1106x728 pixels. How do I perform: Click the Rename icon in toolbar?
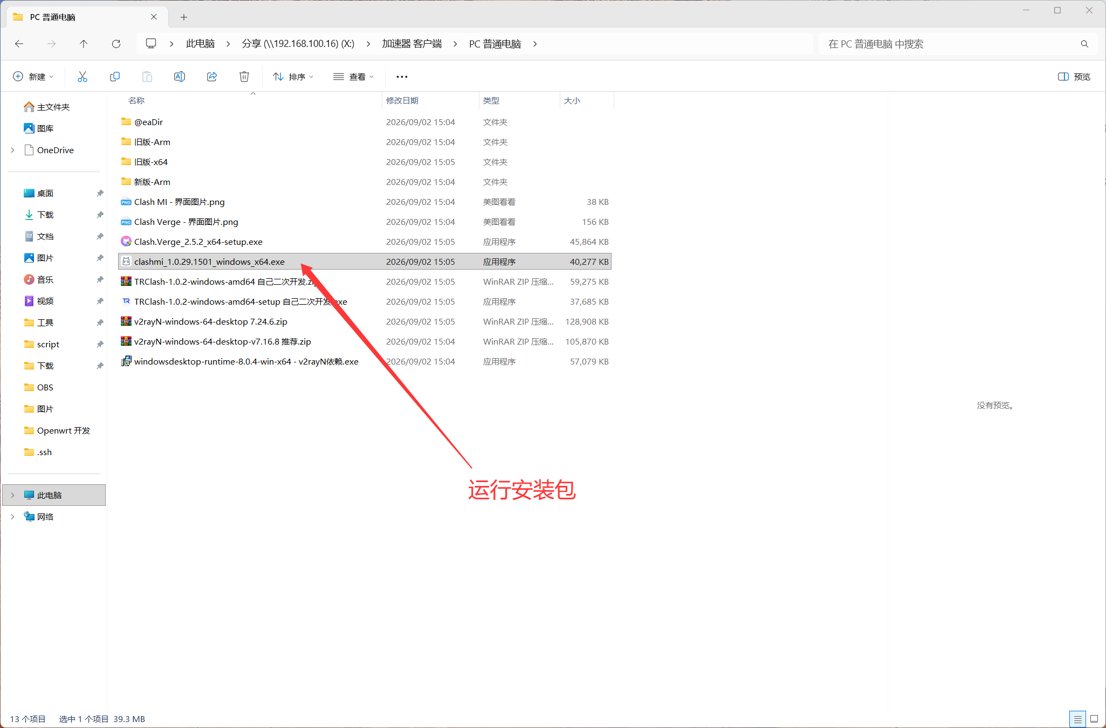coord(180,77)
